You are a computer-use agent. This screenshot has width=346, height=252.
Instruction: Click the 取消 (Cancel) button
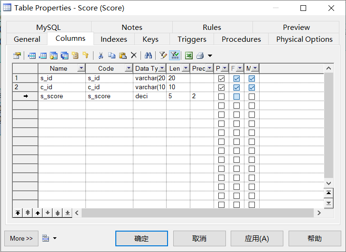coord(199,238)
